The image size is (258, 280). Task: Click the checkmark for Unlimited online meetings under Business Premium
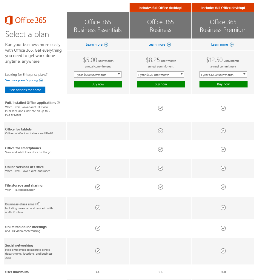[223, 228]
